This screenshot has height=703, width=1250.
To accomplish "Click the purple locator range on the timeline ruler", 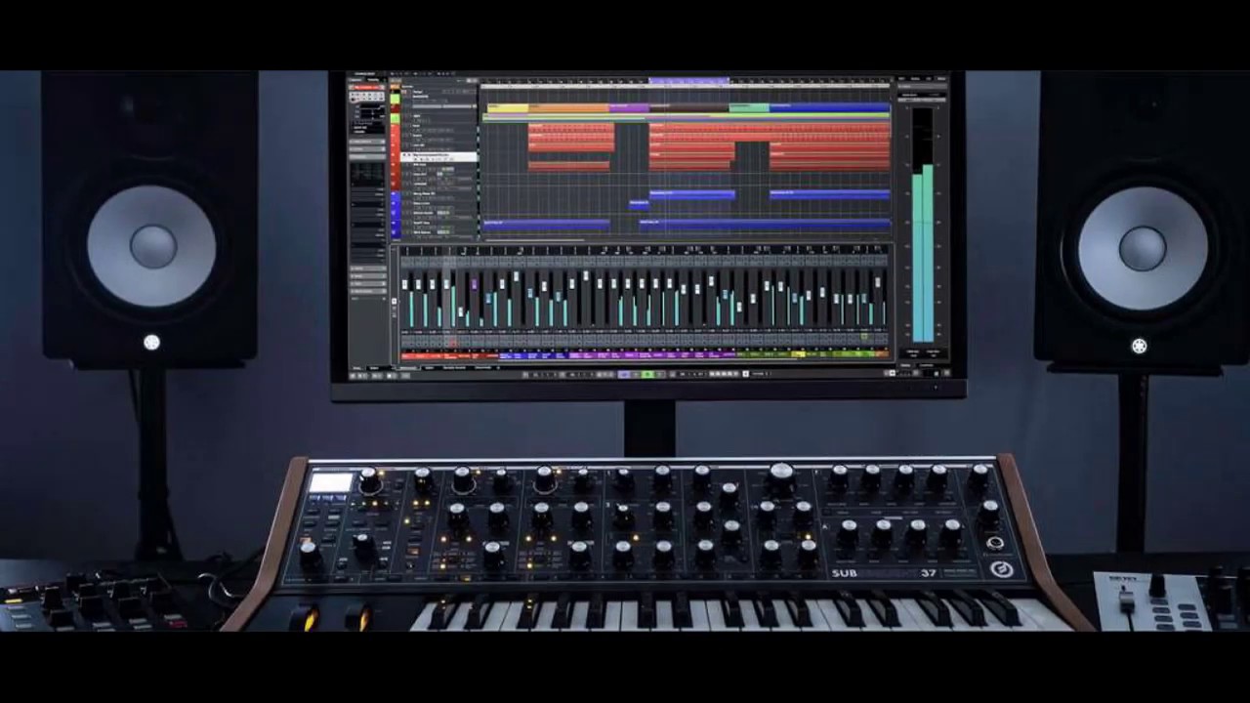I will click(x=689, y=81).
